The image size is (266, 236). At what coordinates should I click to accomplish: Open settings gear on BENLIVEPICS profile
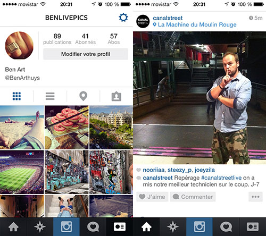pos(123,18)
